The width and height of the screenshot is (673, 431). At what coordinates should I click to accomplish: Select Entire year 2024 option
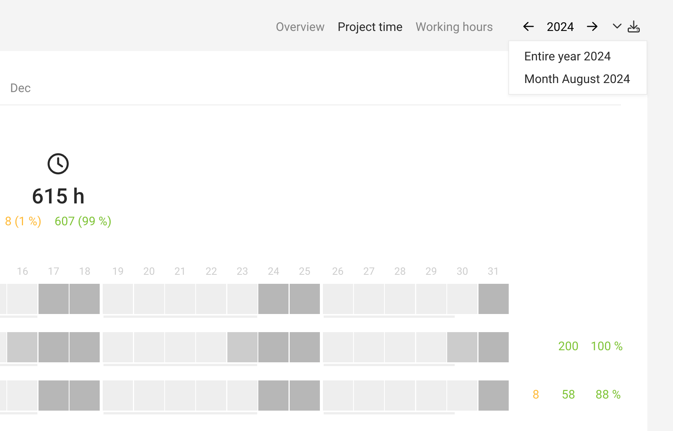(x=567, y=56)
